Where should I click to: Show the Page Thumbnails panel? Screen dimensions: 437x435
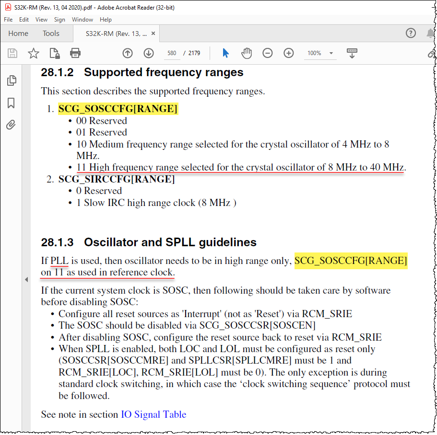point(12,80)
